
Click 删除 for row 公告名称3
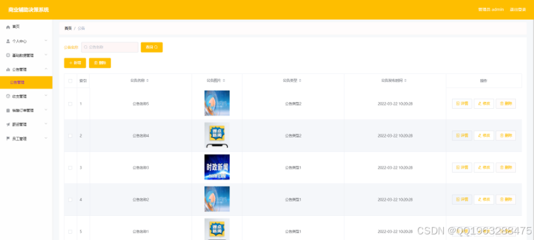click(506, 167)
